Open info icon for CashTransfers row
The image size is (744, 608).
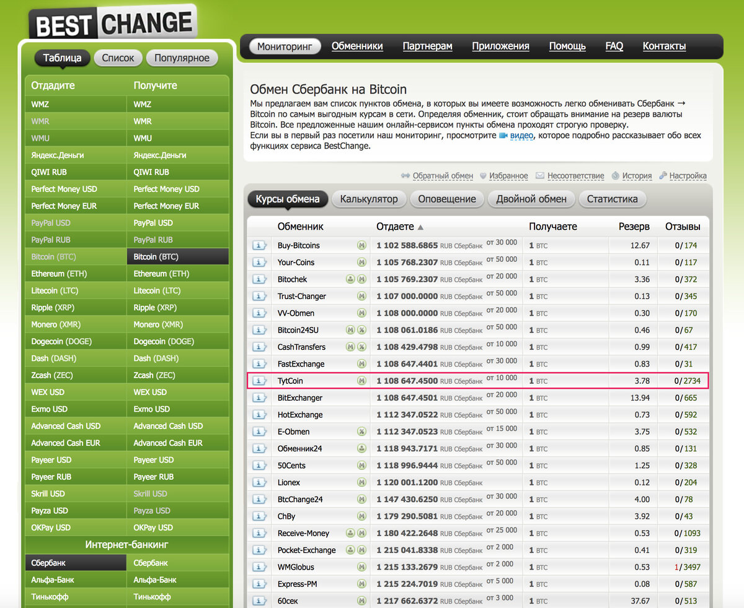point(259,347)
